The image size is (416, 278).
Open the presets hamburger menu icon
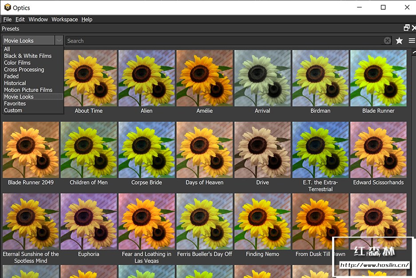point(412,40)
